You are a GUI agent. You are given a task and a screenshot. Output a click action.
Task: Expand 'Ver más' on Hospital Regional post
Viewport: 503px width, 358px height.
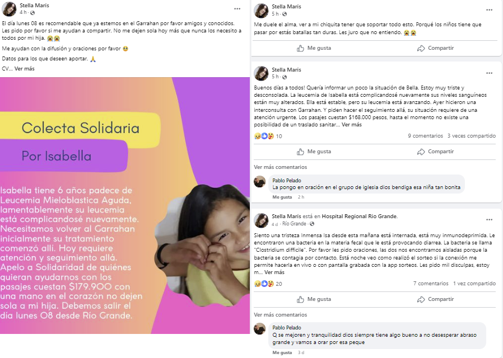pos(274,272)
